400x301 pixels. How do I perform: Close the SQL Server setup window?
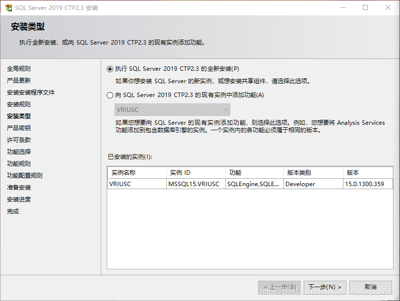pyautogui.click(x=388, y=7)
